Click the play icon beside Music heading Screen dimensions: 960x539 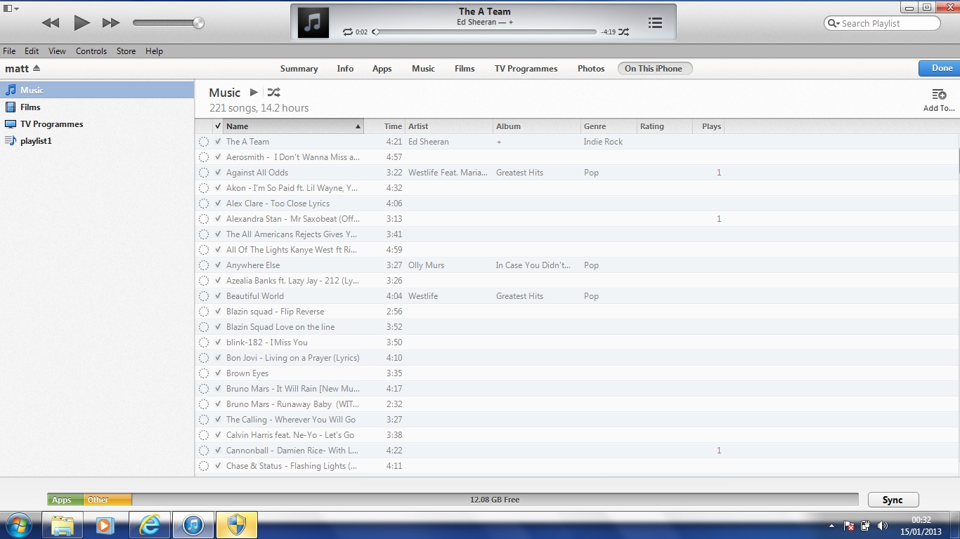click(254, 93)
